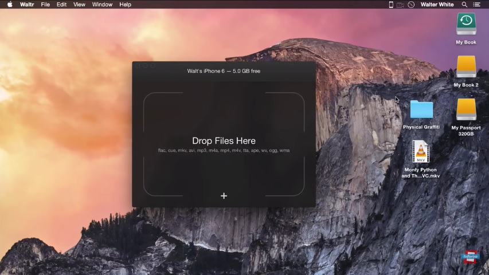Viewport: 489px width, 275px height.
Task: Select the Physical Graffiti folder
Action: click(x=421, y=109)
